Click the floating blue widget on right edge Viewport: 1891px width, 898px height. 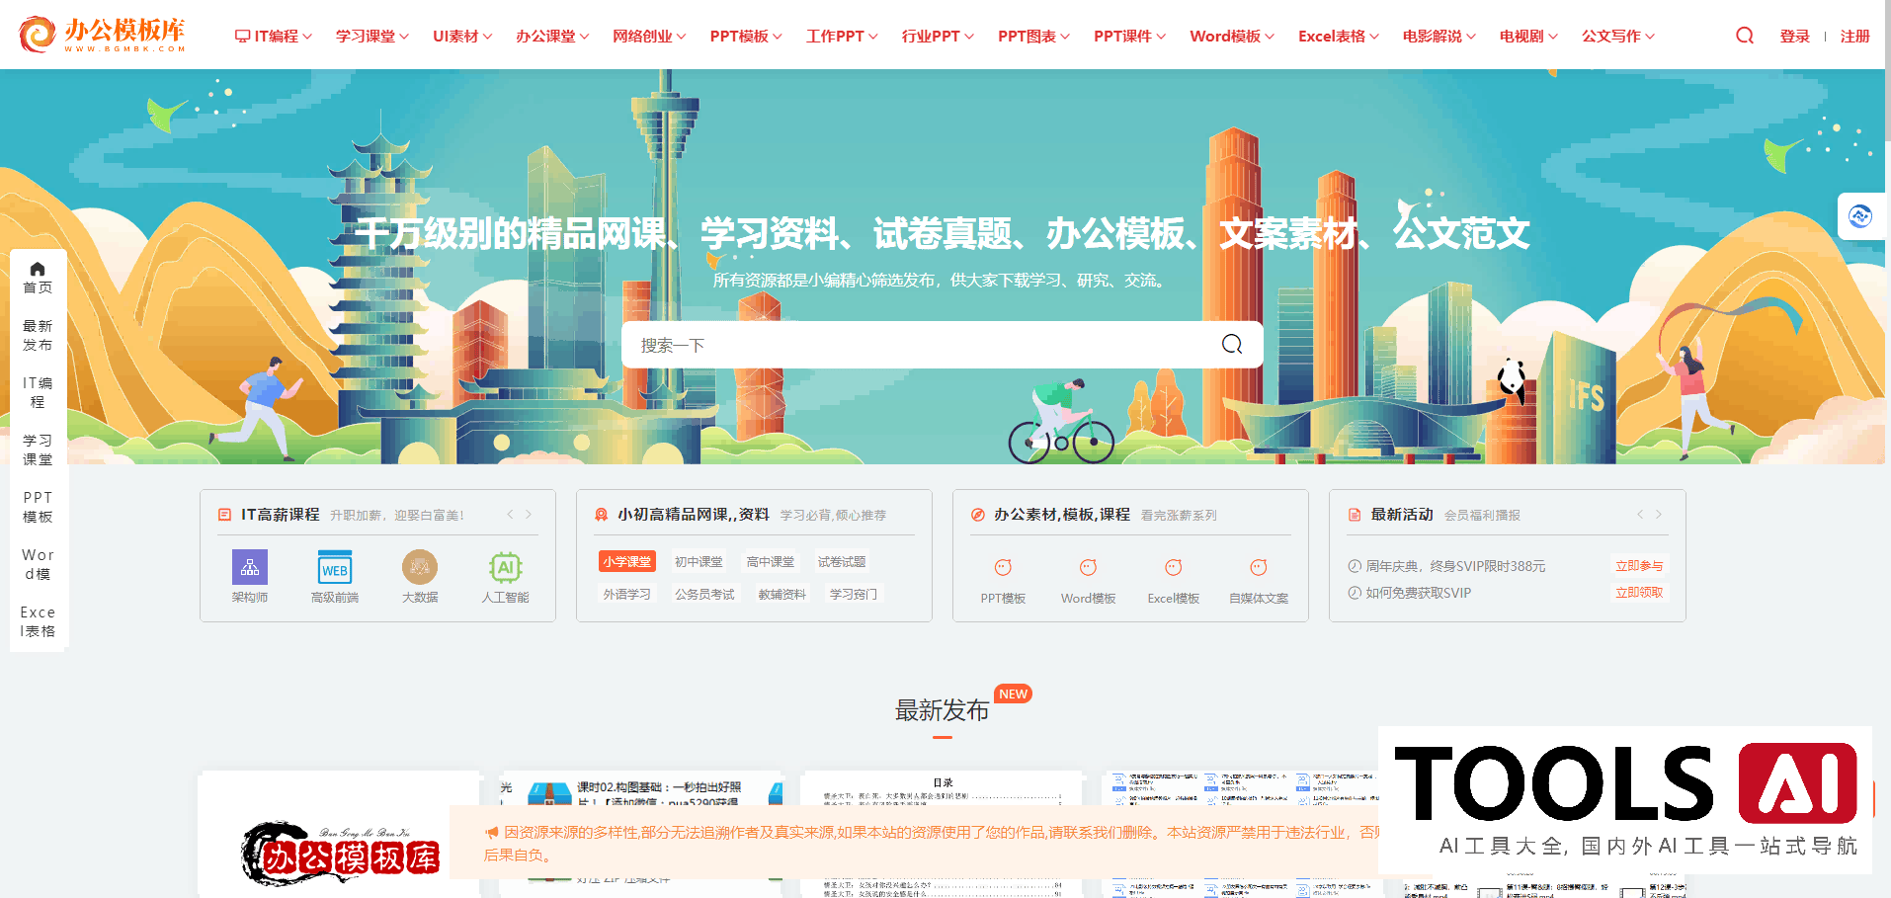click(x=1861, y=215)
